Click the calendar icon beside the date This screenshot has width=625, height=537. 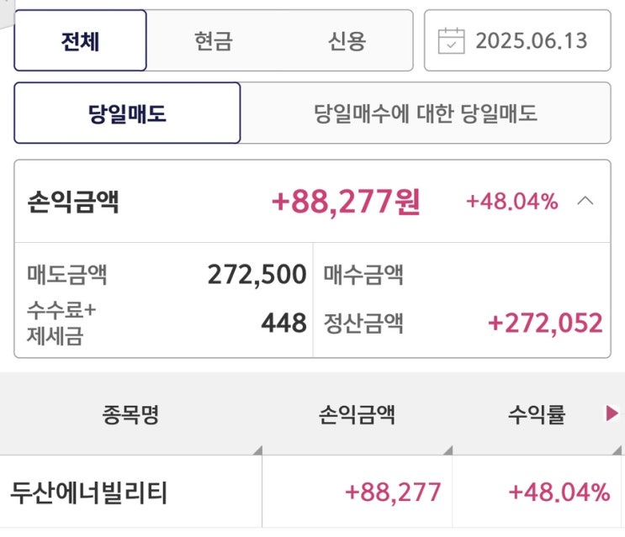(452, 40)
